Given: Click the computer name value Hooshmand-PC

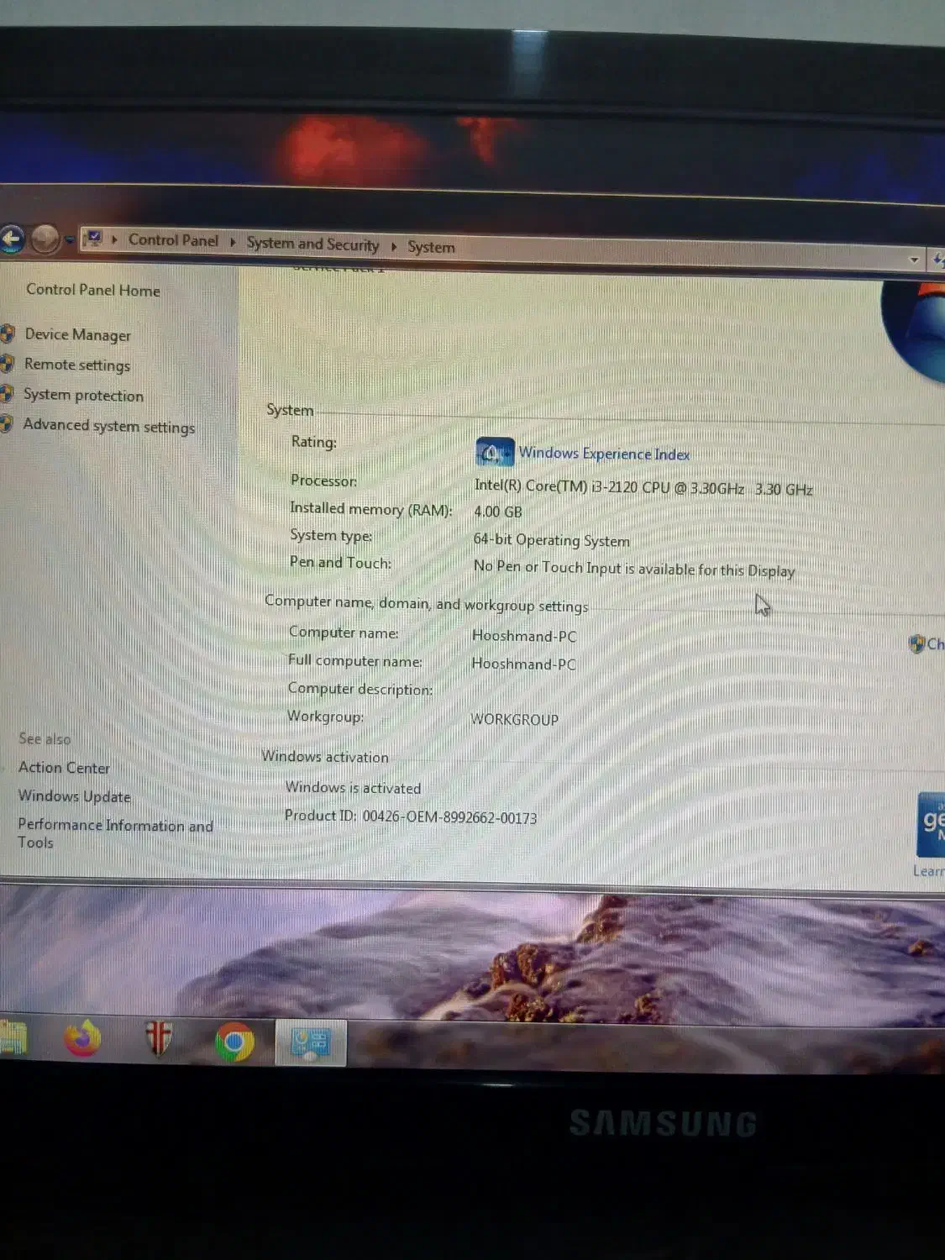Looking at the screenshot, I should tap(524, 636).
